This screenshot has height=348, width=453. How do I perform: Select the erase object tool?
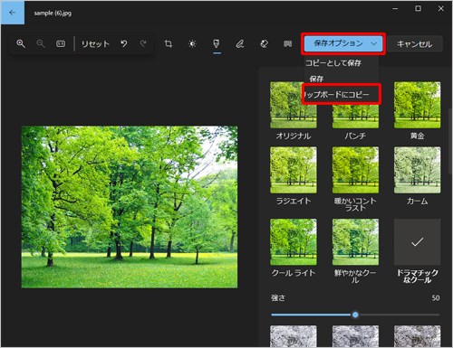(264, 44)
